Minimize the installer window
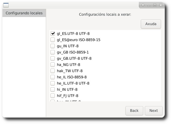Screen dimensions: 171x124 (149, 5)
